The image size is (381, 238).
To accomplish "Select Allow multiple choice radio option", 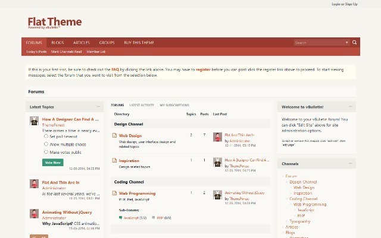I will coord(46,144).
